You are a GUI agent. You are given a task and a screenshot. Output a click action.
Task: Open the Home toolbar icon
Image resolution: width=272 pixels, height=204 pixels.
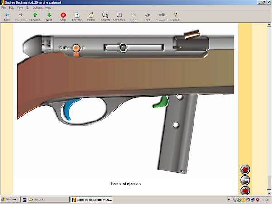pos(91,17)
